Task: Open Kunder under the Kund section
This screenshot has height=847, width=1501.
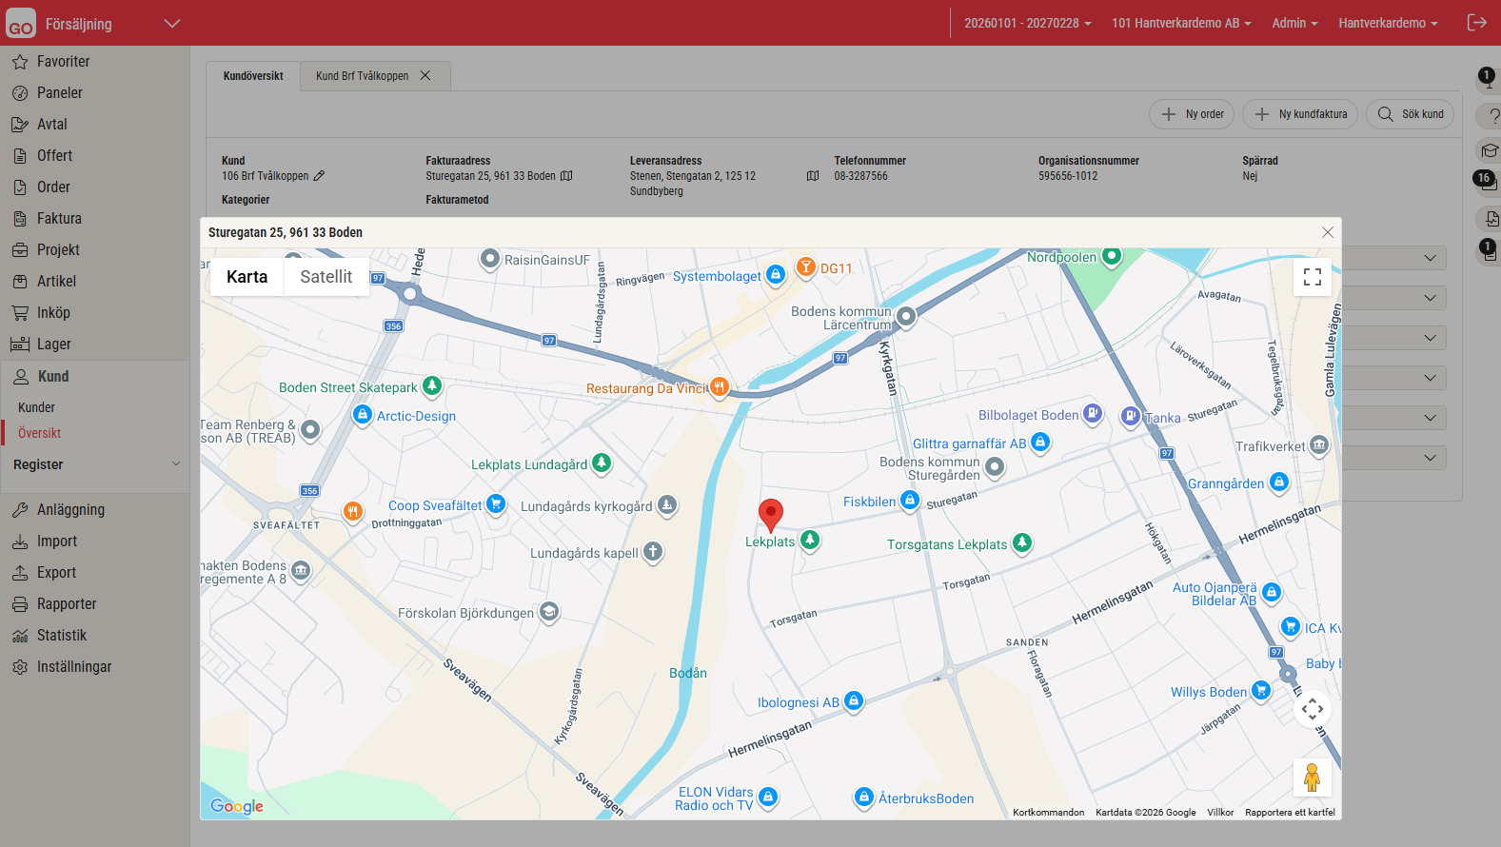Action: click(x=37, y=407)
